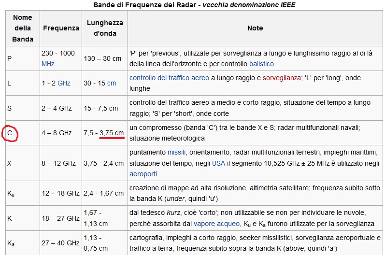Open the 'vapore acqueo' link
385x255 pixels.
[216, 224]
